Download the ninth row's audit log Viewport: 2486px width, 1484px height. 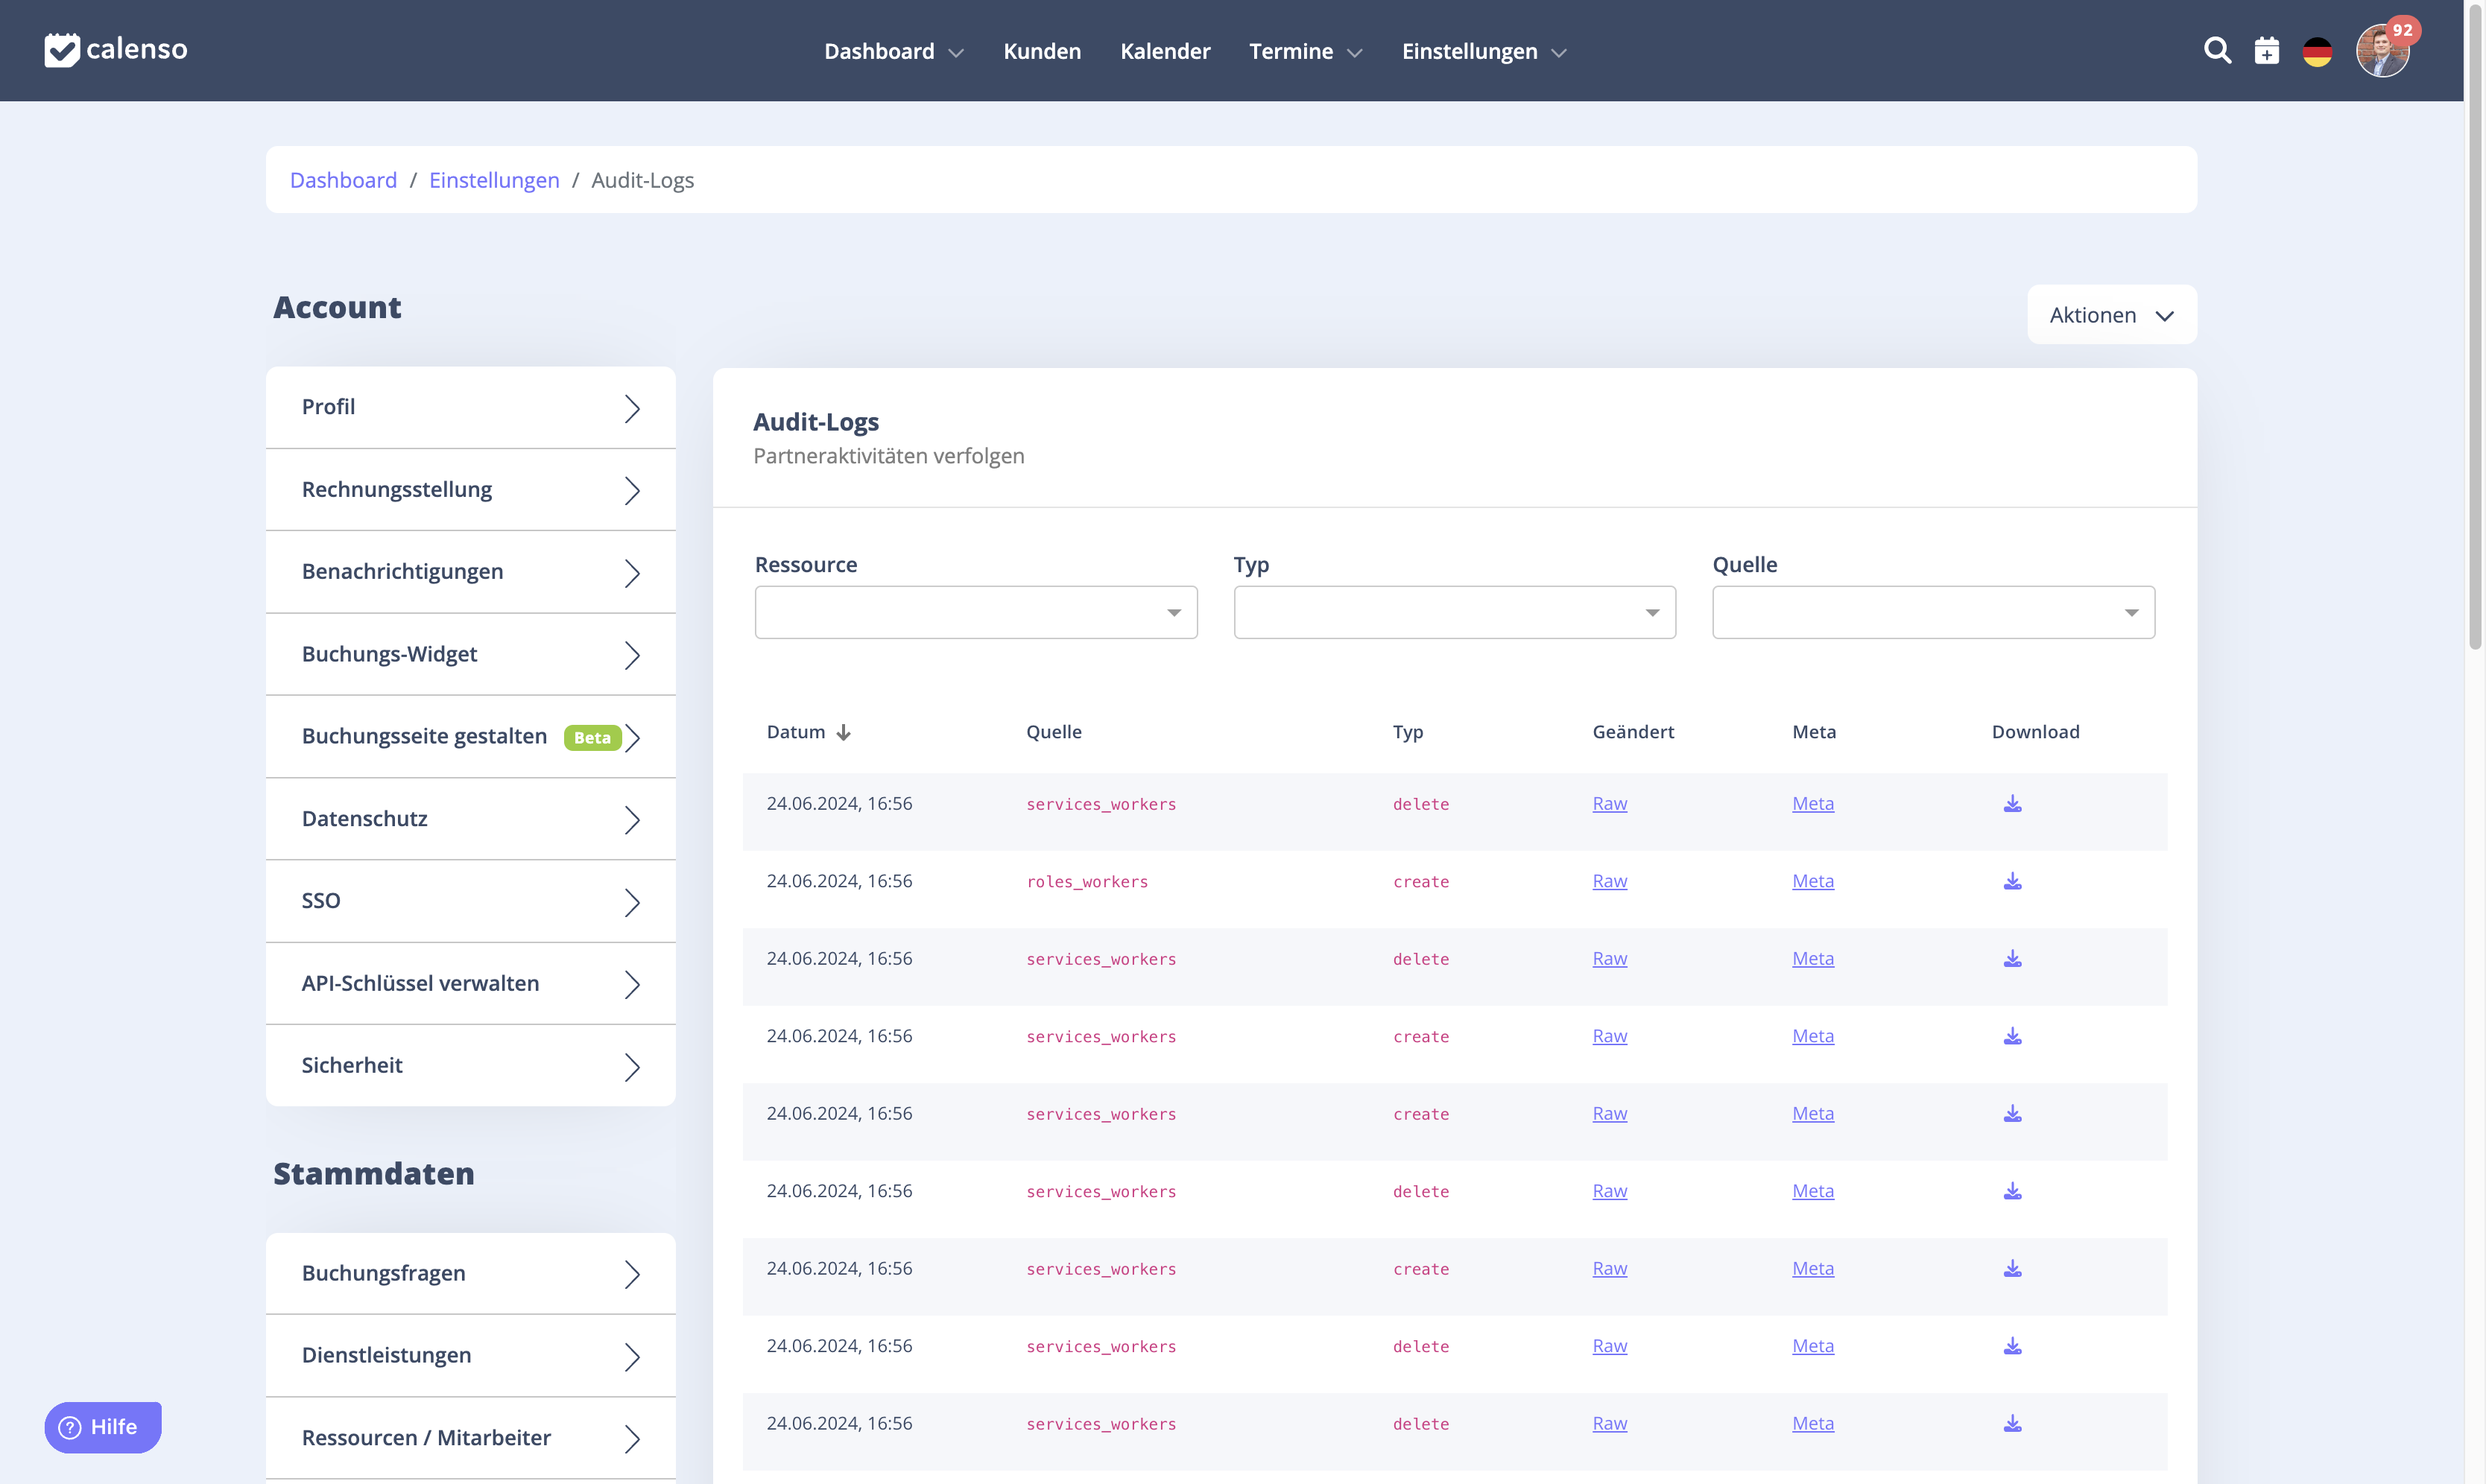2012,1424
